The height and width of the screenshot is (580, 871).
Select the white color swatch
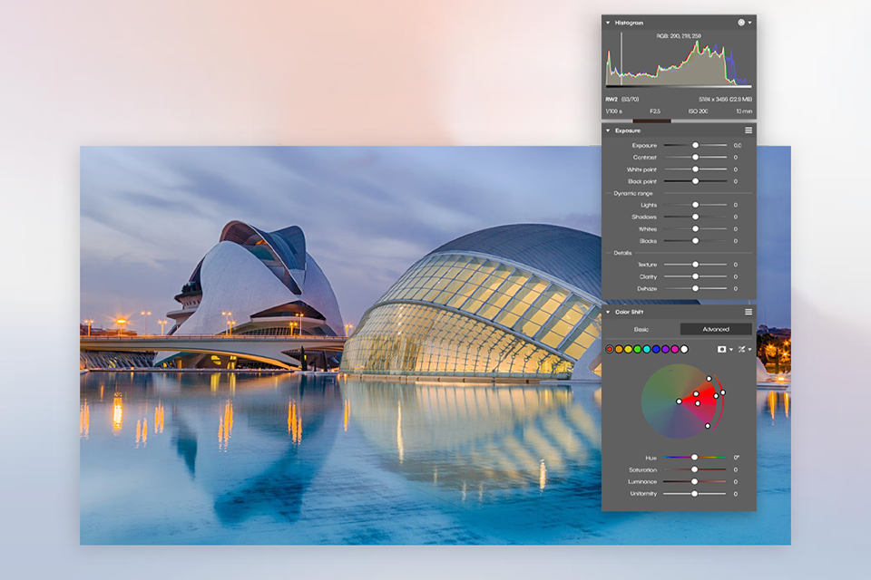tap(684, 349)
